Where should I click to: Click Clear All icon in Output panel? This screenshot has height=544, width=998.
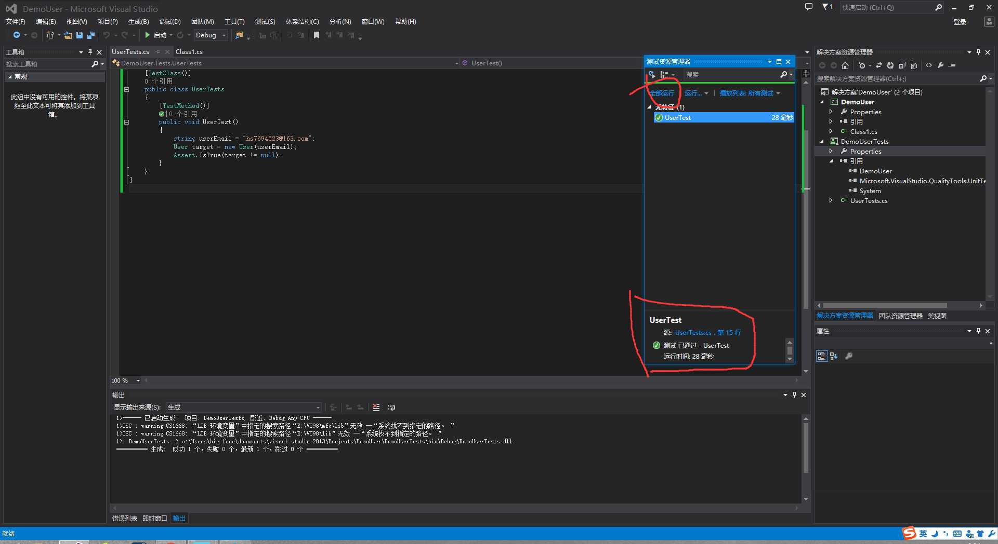click(376, 407)
